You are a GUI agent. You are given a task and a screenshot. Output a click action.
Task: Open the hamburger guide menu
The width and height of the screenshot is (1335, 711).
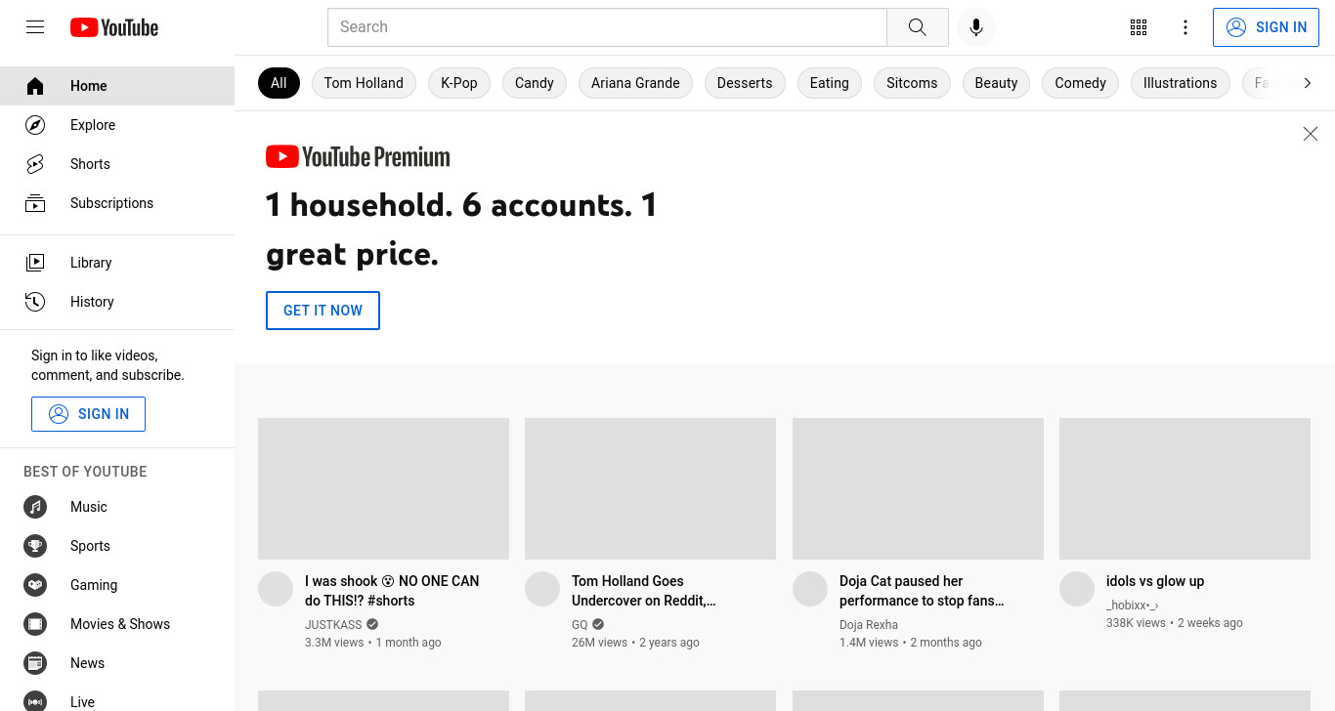point(35,27)
